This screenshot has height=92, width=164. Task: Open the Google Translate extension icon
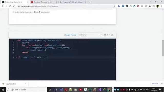(x=119, y=6)
